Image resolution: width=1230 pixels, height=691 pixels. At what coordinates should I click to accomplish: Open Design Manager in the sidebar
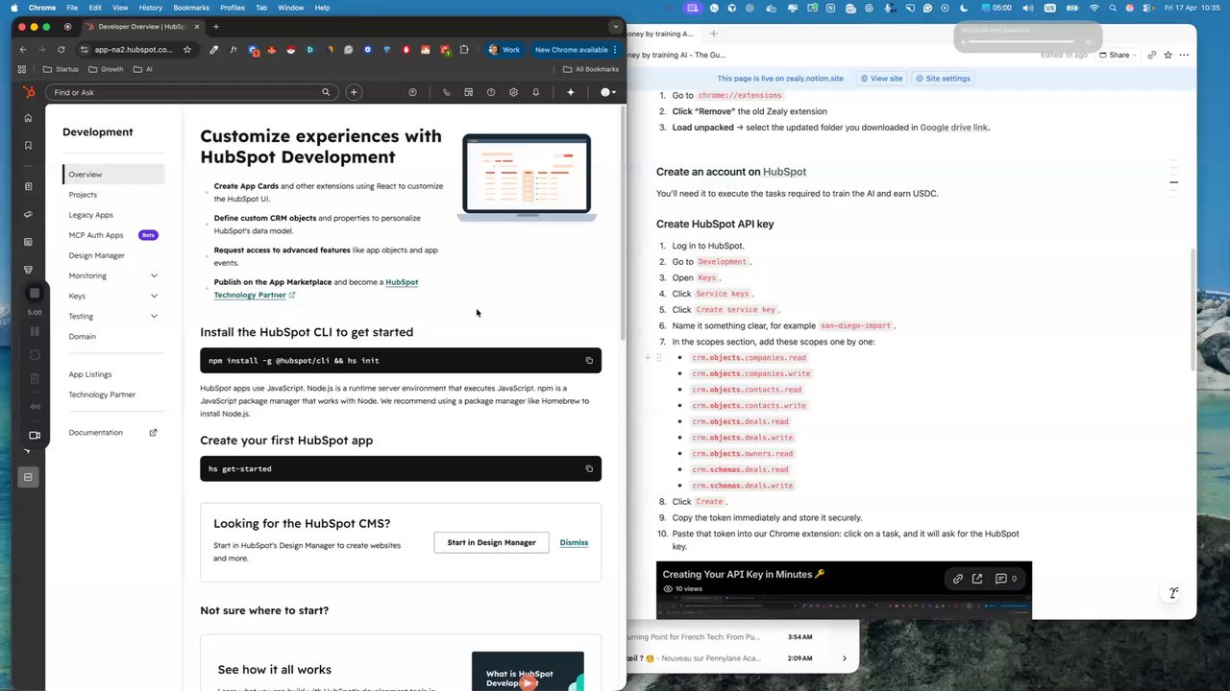point(96,256)
